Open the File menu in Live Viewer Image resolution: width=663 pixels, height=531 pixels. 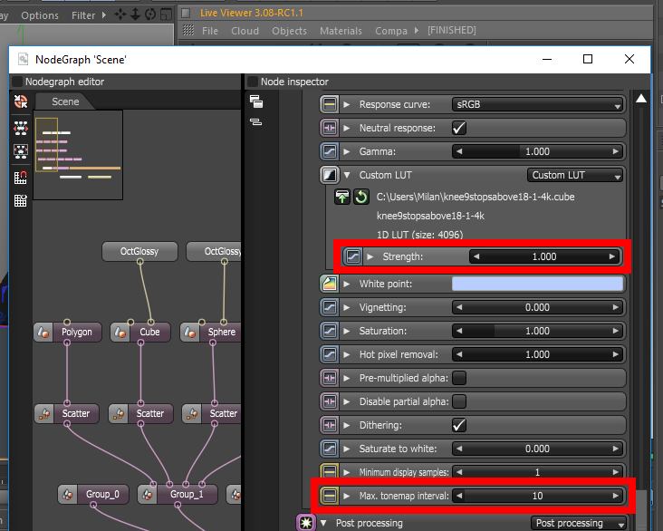point(210,31)
